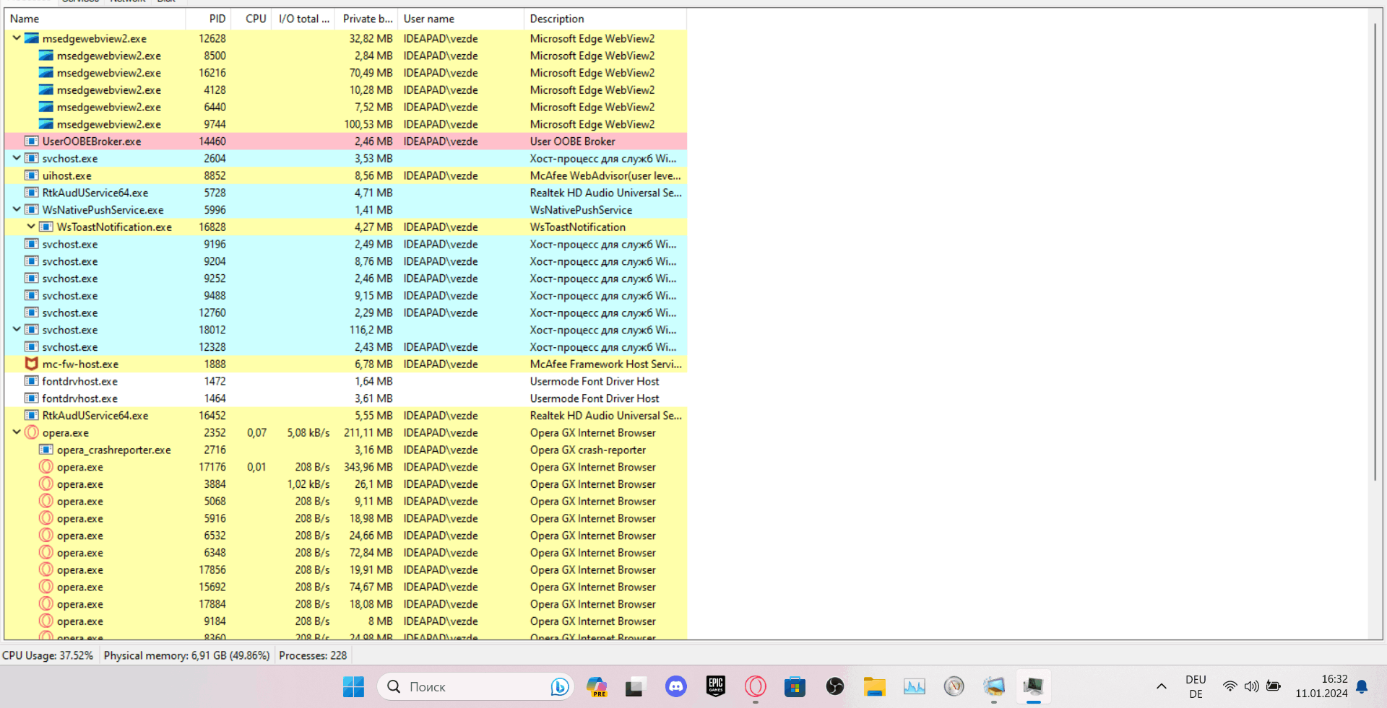
Task: Collapse the svchost.exe 2604 tree node
Action: coord(17,158)
